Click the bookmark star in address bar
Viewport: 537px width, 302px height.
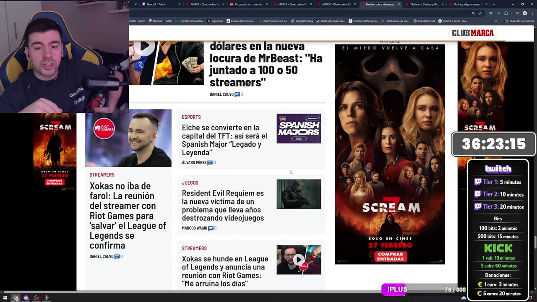point(480,13)
